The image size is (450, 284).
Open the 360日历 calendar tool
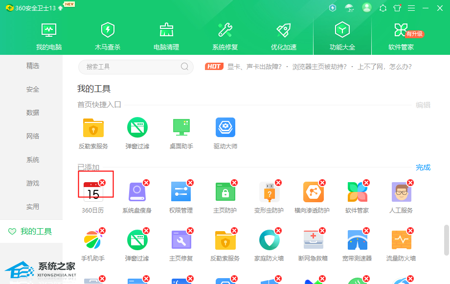tap(92, 192)
